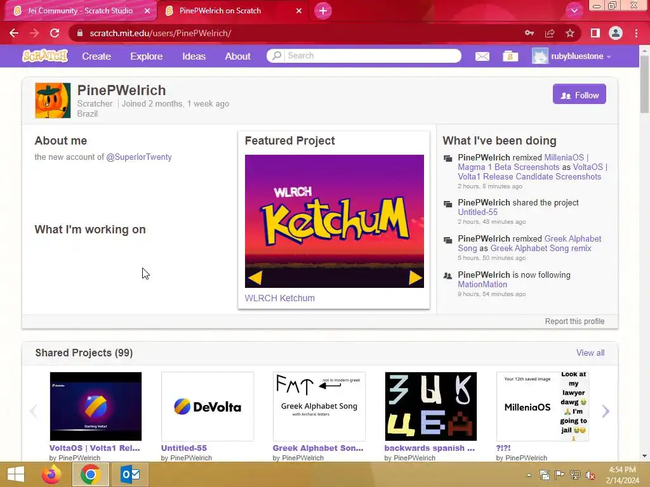The height and width of the screenshot is (487, 650).
Task: Go back with the browser back arrow
Action: [x=14, y=33]
